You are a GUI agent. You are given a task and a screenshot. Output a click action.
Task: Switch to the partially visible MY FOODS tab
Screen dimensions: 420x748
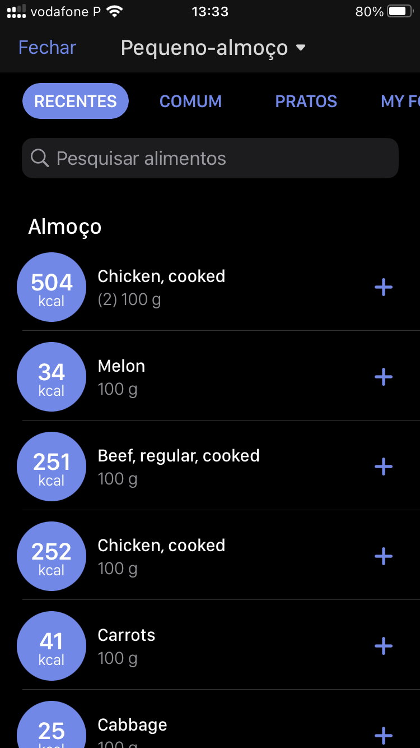pyautogui.click(x=400, y=101)
